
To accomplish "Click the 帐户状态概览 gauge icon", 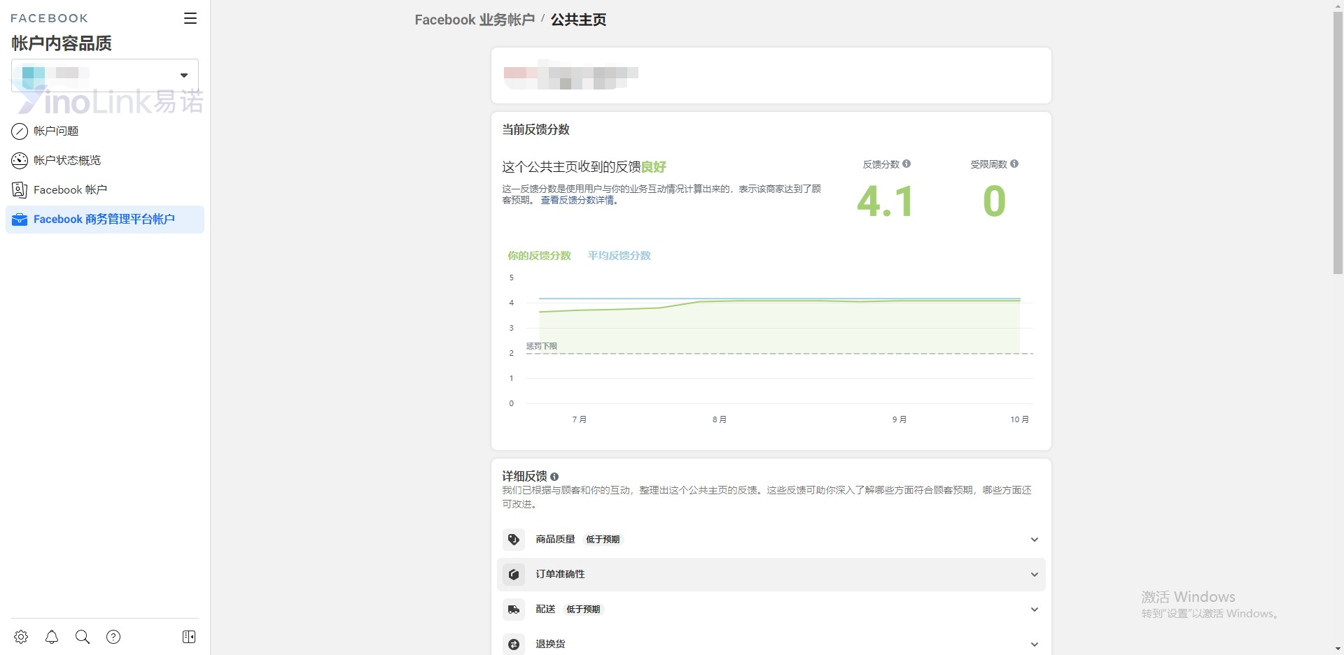I will pyautogui.click(x=20, y=160).
